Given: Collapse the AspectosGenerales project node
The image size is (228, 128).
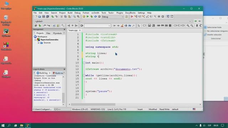Looking at the screenshot, I should [x=35, y=40].
